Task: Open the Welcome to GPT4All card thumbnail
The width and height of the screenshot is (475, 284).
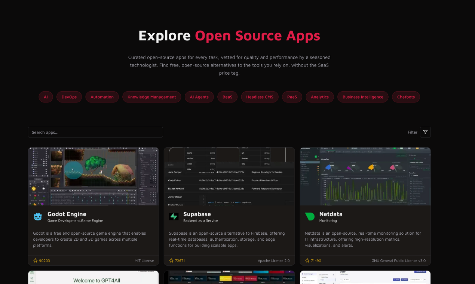Action: (x=94, y=277)
